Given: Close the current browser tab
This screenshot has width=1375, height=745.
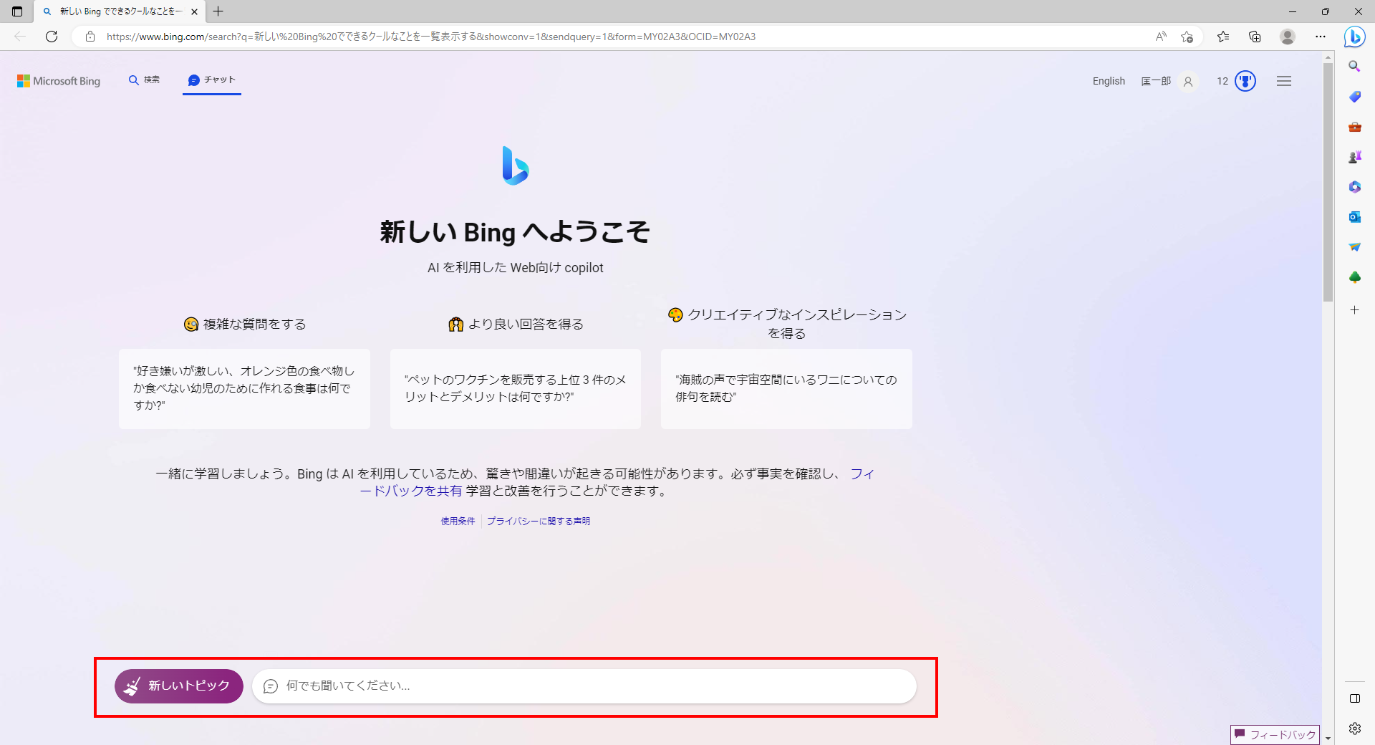Looking at the screenshot, I should click(194, 11).
